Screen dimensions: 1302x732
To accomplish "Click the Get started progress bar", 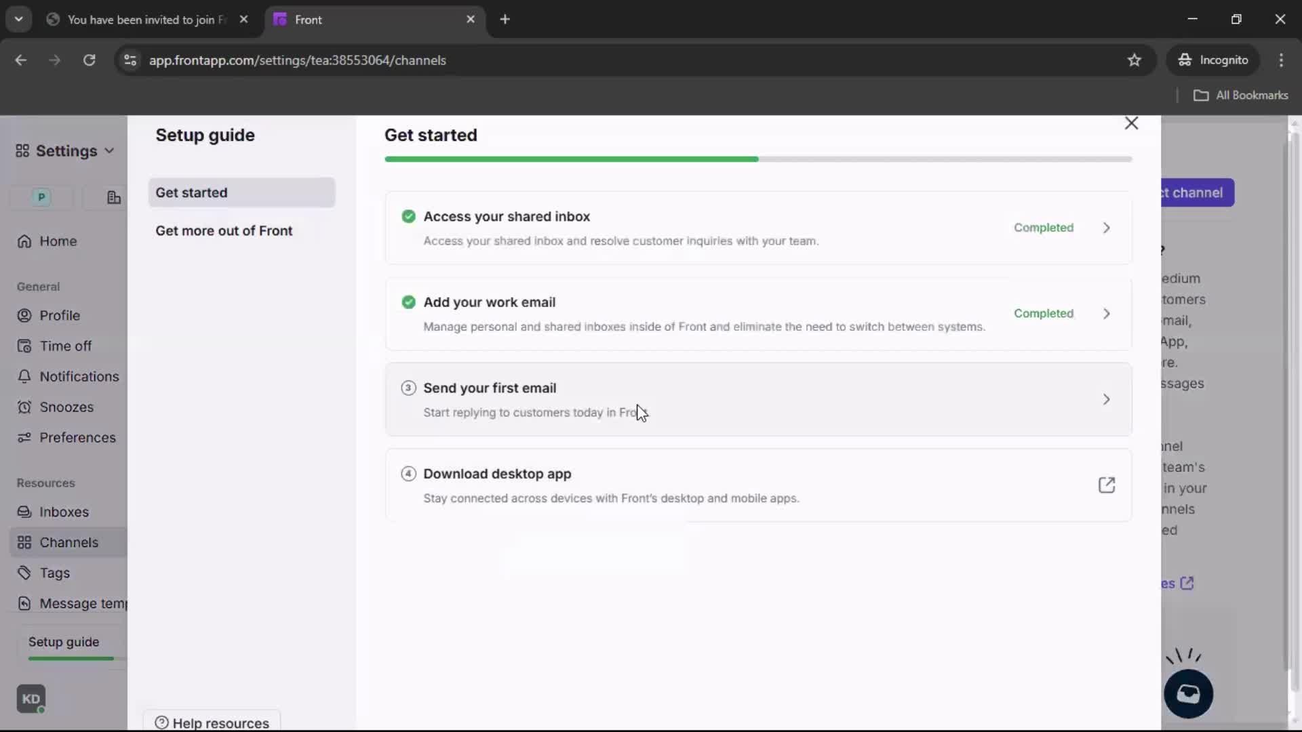I will tap(757, 159).
